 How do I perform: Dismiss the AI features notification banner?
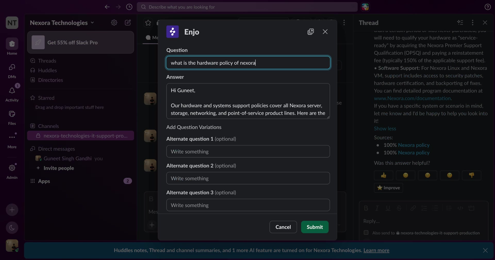pyautogui.click(x=485, y=250)
